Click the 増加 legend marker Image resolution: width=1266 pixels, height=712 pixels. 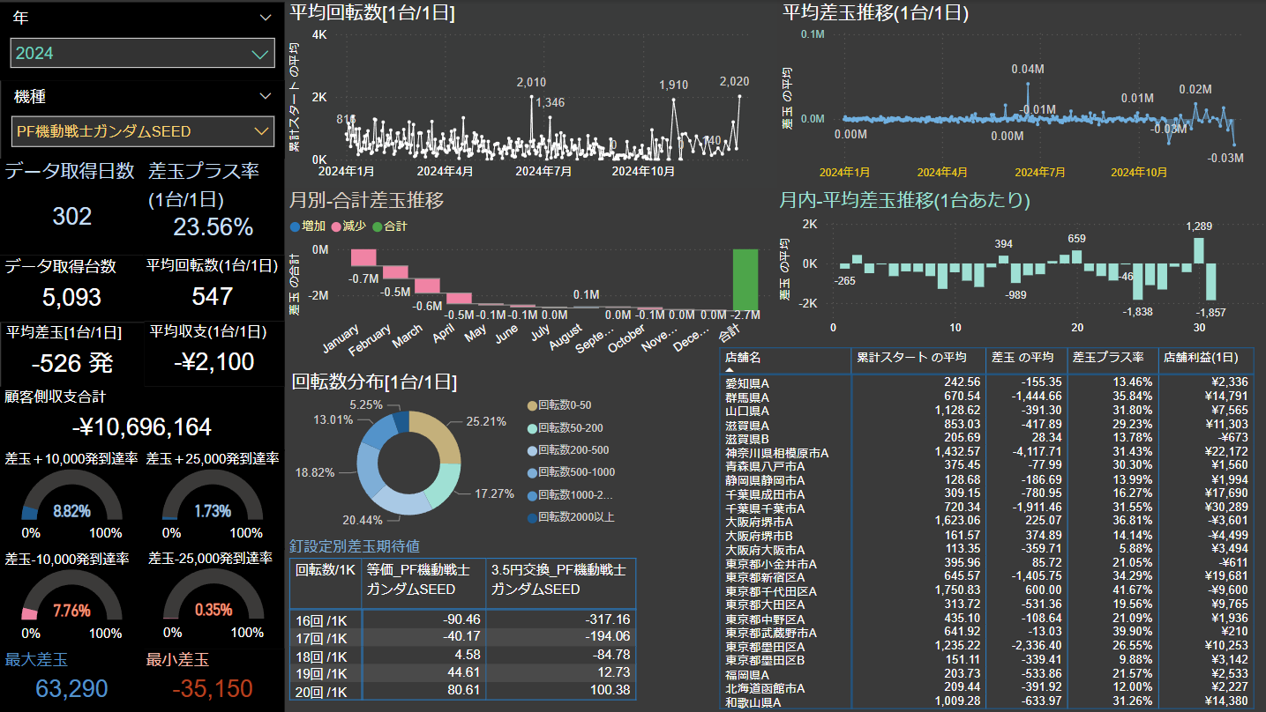click(x=295, y=226)
